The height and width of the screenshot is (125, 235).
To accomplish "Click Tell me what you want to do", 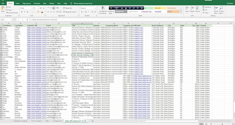I will click(x=83, y=3).
